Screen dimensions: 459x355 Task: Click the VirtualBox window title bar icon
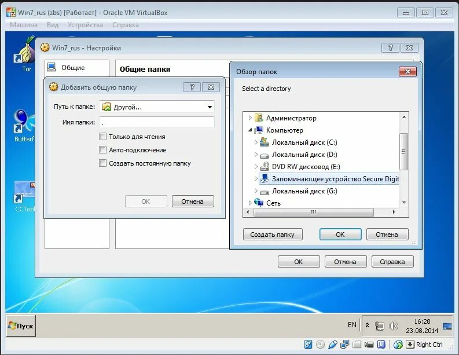(x=11, y=12)
